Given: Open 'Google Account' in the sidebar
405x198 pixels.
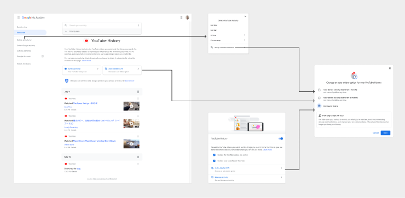Looking at the screenshot, I should tap(24, 56).
